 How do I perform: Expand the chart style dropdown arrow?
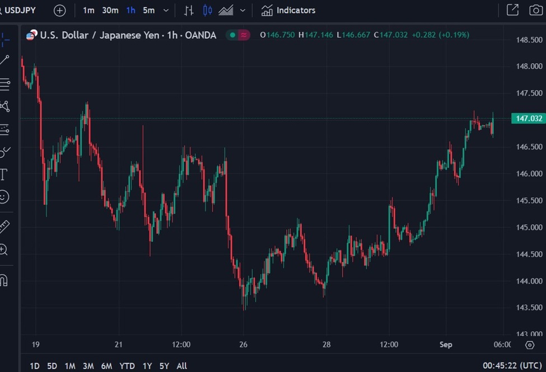click(x=242, y=10)
